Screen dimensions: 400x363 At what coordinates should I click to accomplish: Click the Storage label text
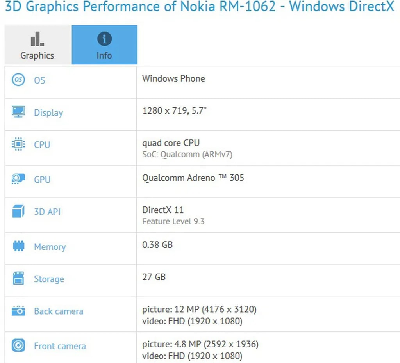tap(49, 279)
